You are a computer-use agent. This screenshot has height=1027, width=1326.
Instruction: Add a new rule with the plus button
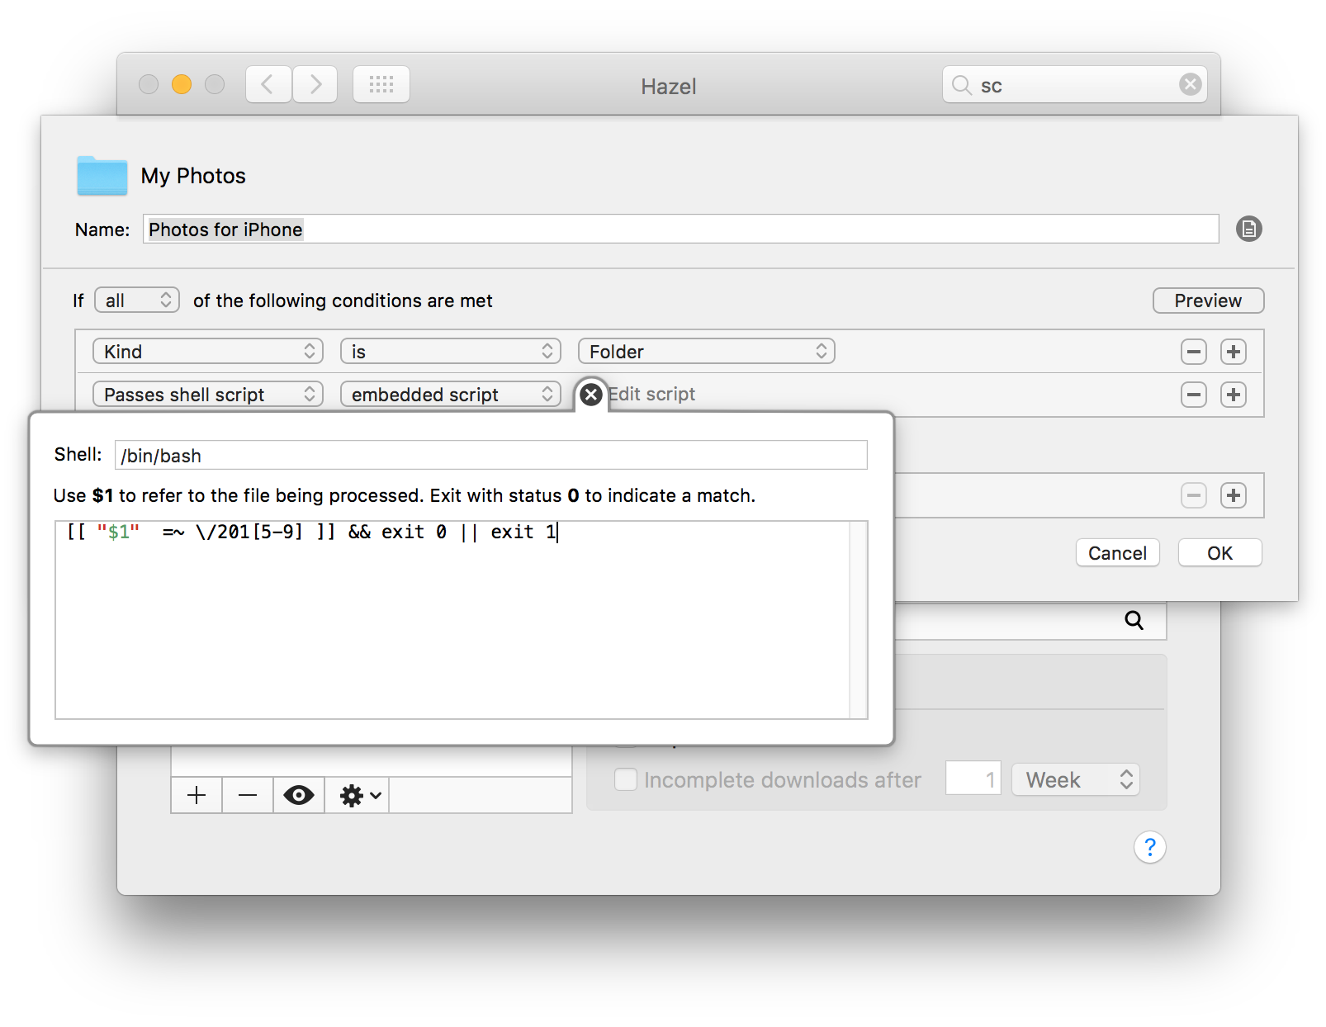click(197, 795)
